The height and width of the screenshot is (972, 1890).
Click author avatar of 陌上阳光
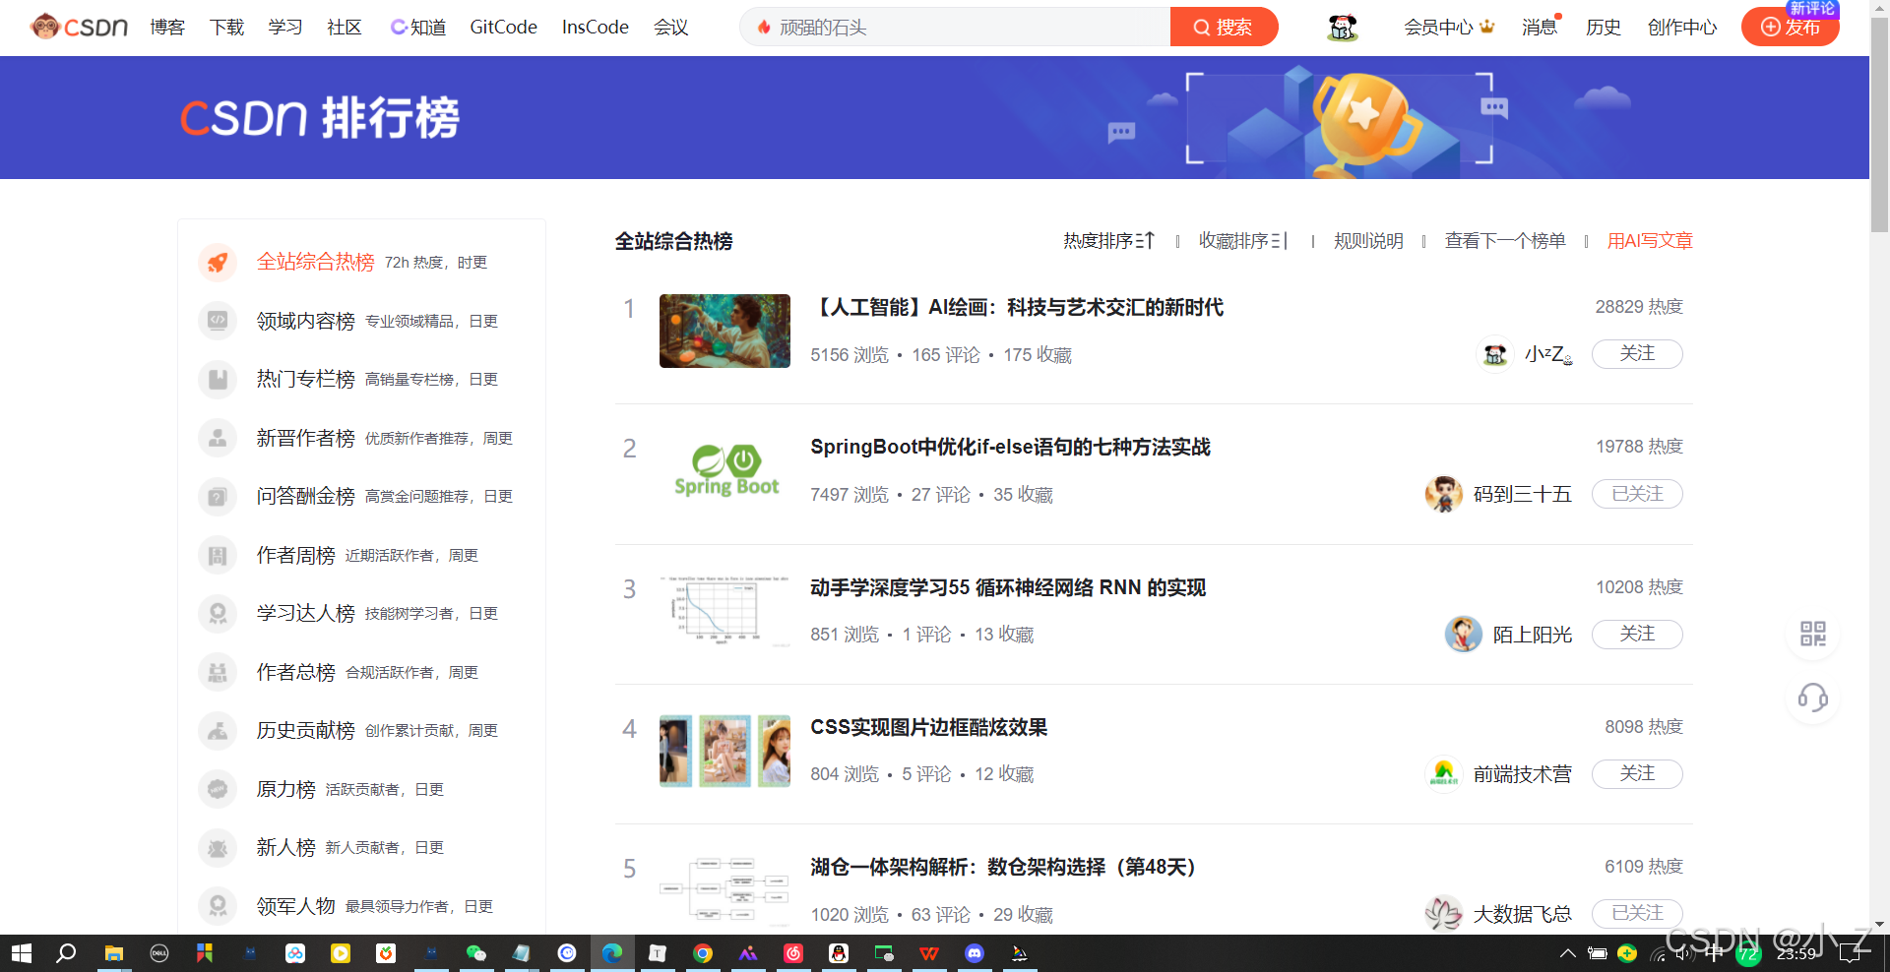1463,635
